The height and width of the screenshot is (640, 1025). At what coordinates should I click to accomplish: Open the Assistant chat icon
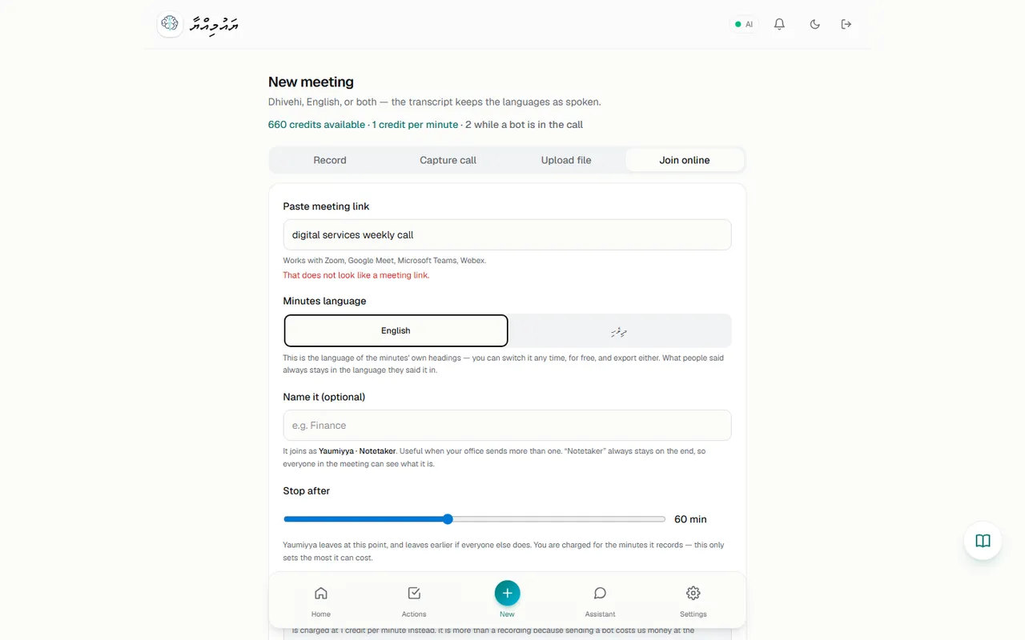point(600,602)
